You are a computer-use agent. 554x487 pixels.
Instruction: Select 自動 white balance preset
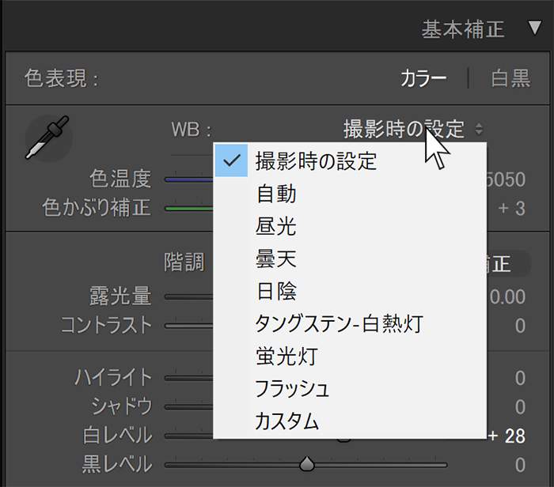[276, 193]
